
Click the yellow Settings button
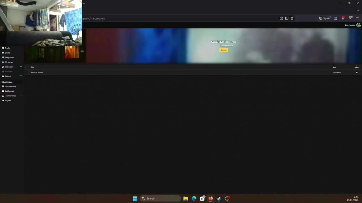coord(224,50)
